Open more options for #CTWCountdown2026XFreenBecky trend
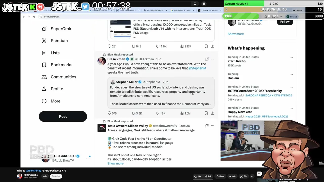Viewport: 324px width, 182px height. pos(291,87)
